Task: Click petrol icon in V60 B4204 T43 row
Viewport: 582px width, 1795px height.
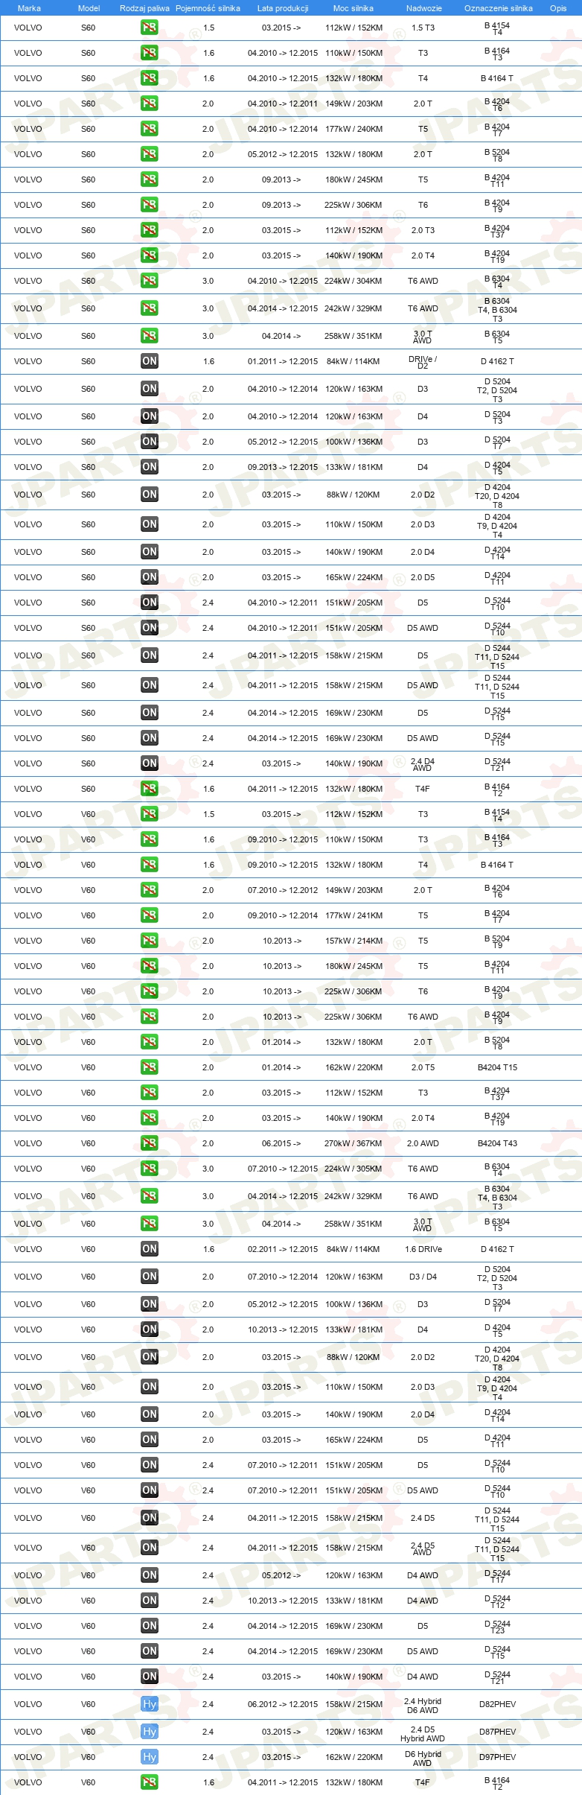Action: pos(149,1143)
